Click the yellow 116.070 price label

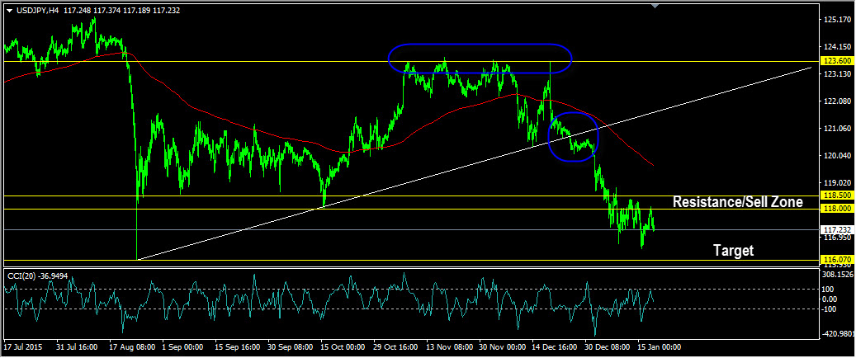tap(837, 259)
